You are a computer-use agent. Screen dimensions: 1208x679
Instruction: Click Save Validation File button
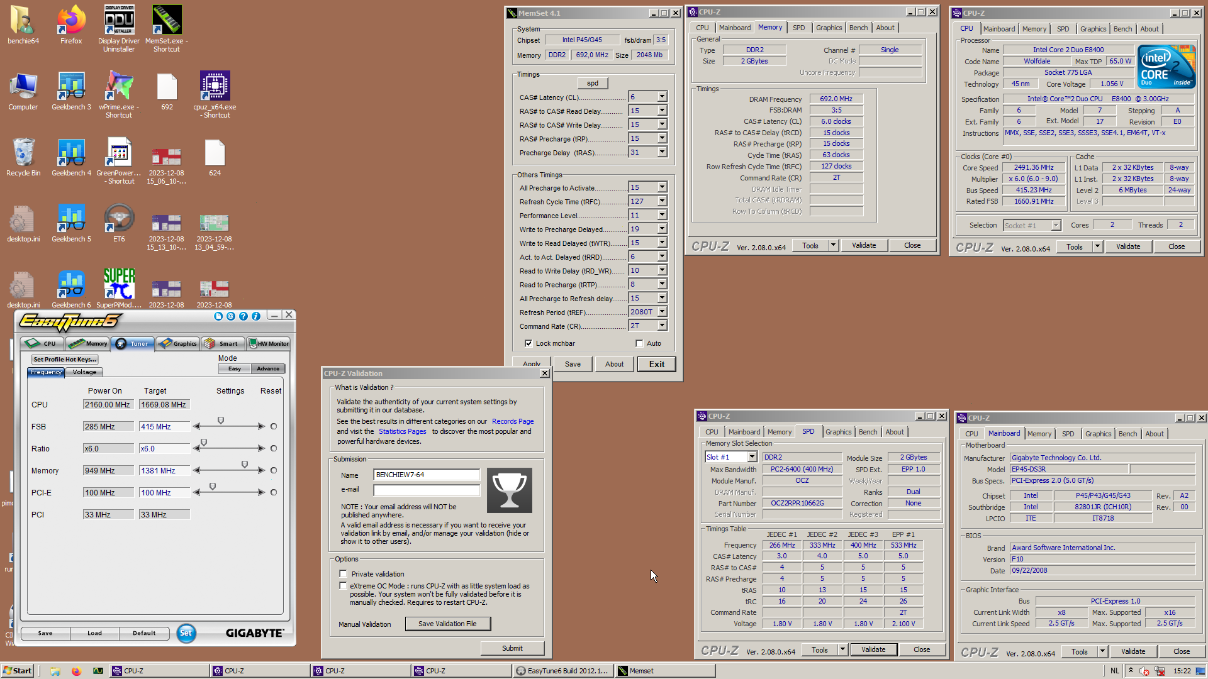[447, 624]
